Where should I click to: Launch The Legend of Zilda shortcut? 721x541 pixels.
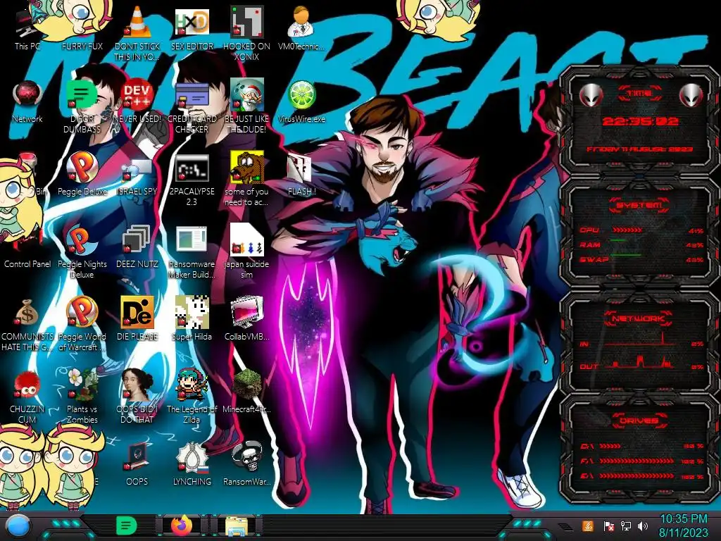(x=192, y=396)
